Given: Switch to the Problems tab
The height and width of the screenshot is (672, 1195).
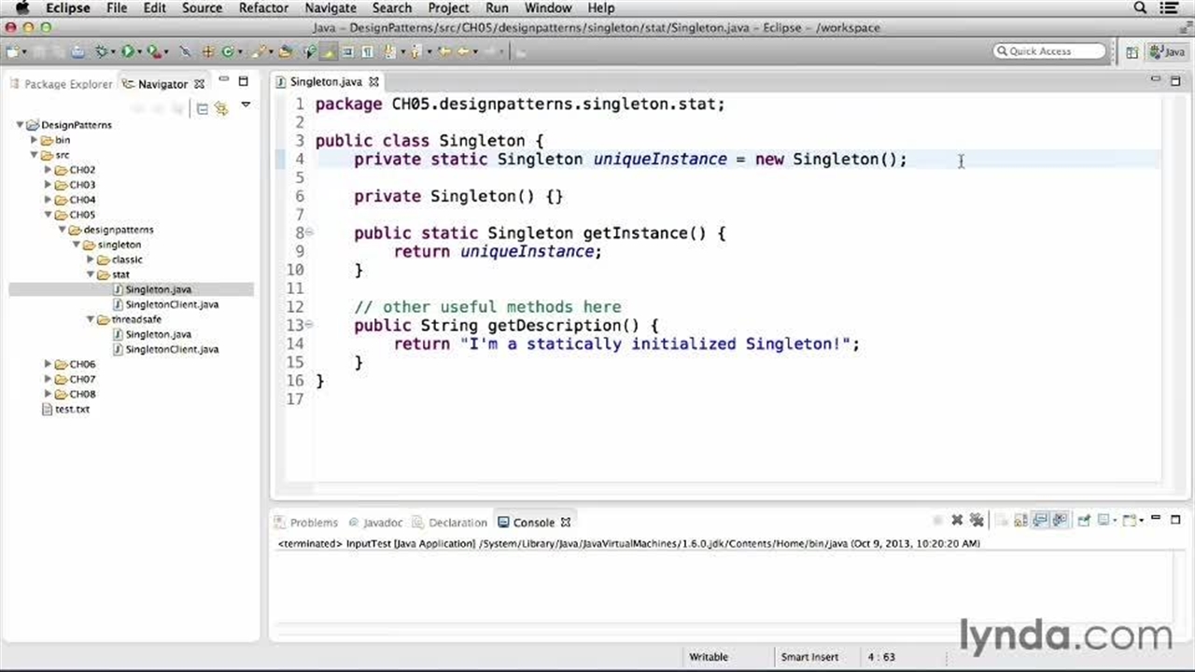Looking at the screenshot, I should point(313,523).
